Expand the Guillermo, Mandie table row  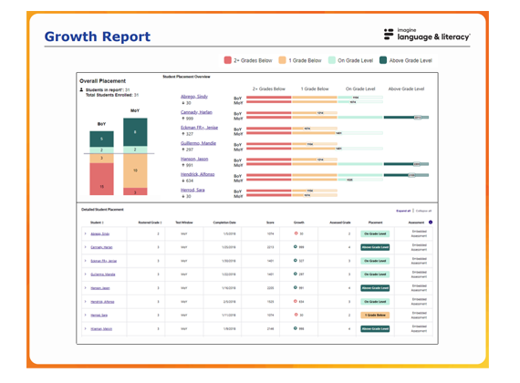pos(85,274)
